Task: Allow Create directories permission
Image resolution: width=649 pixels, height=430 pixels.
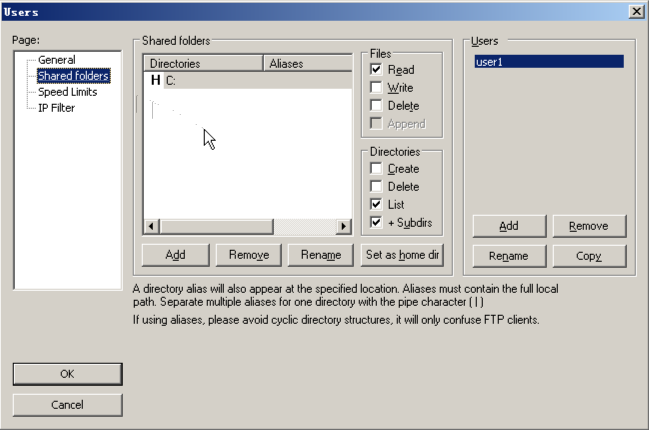Action: pos(376,169)
